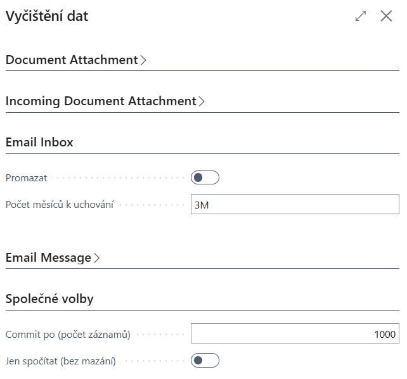The width and height of the screenshot is (407, 379).
Task: Expand the Document Attachment section
Action: pos(76,60)
